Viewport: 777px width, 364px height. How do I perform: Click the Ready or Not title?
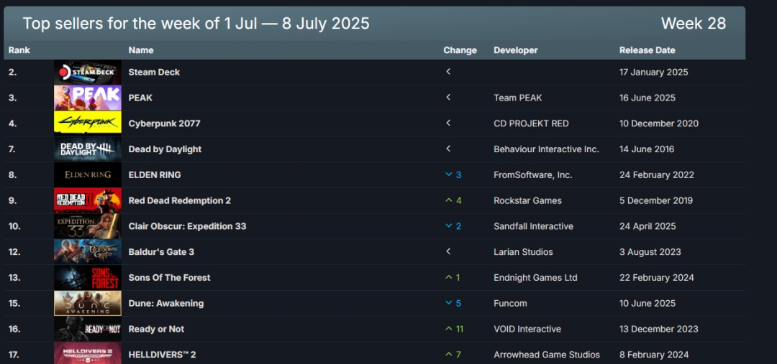[x=156, y=329]
